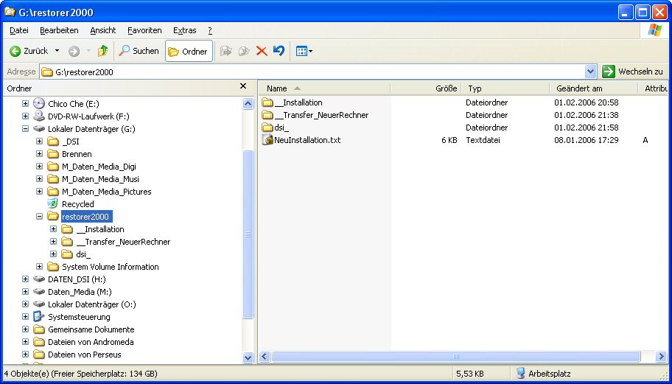Select __Transfer_NeuerRechner folder icon in file list
The width and height of the screenshot is (672, 384).
click(267, 115)
